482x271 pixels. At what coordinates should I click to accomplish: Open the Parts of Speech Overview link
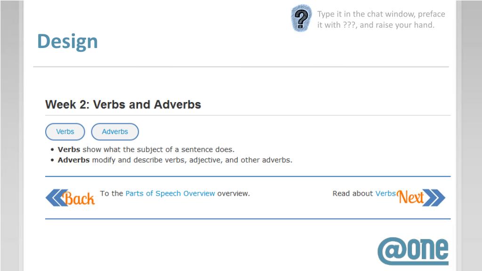[170, 193]
